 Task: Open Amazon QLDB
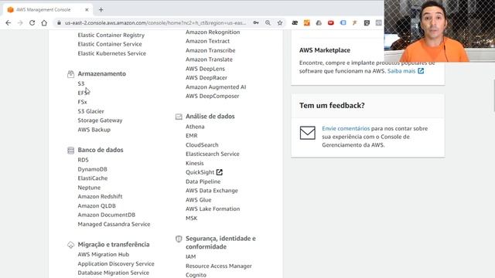coord(97,206)
